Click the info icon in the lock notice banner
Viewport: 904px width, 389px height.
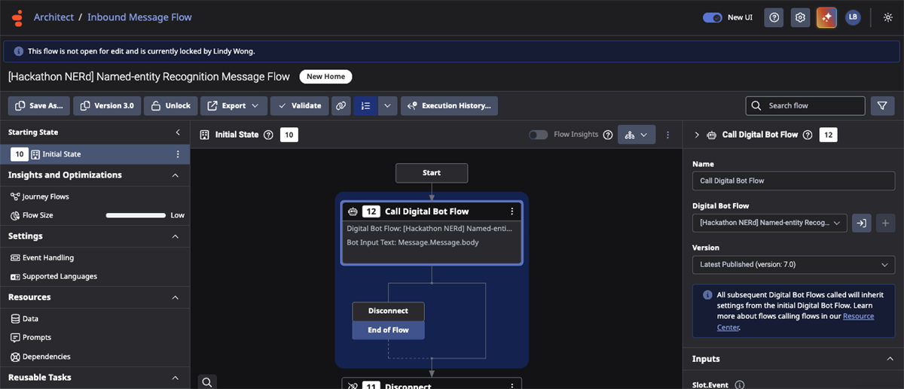tap(18, 51)
